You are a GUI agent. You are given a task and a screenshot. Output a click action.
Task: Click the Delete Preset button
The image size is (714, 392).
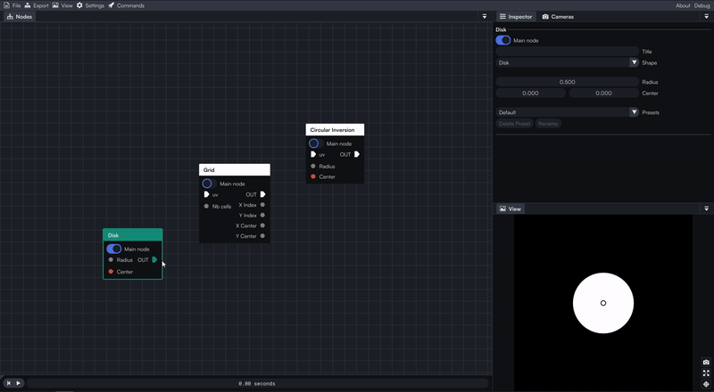click(515, 123)
